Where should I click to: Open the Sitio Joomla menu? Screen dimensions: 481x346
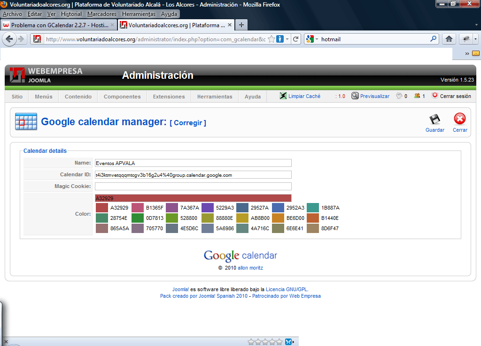pyautogui.click(x=17, y=97)
